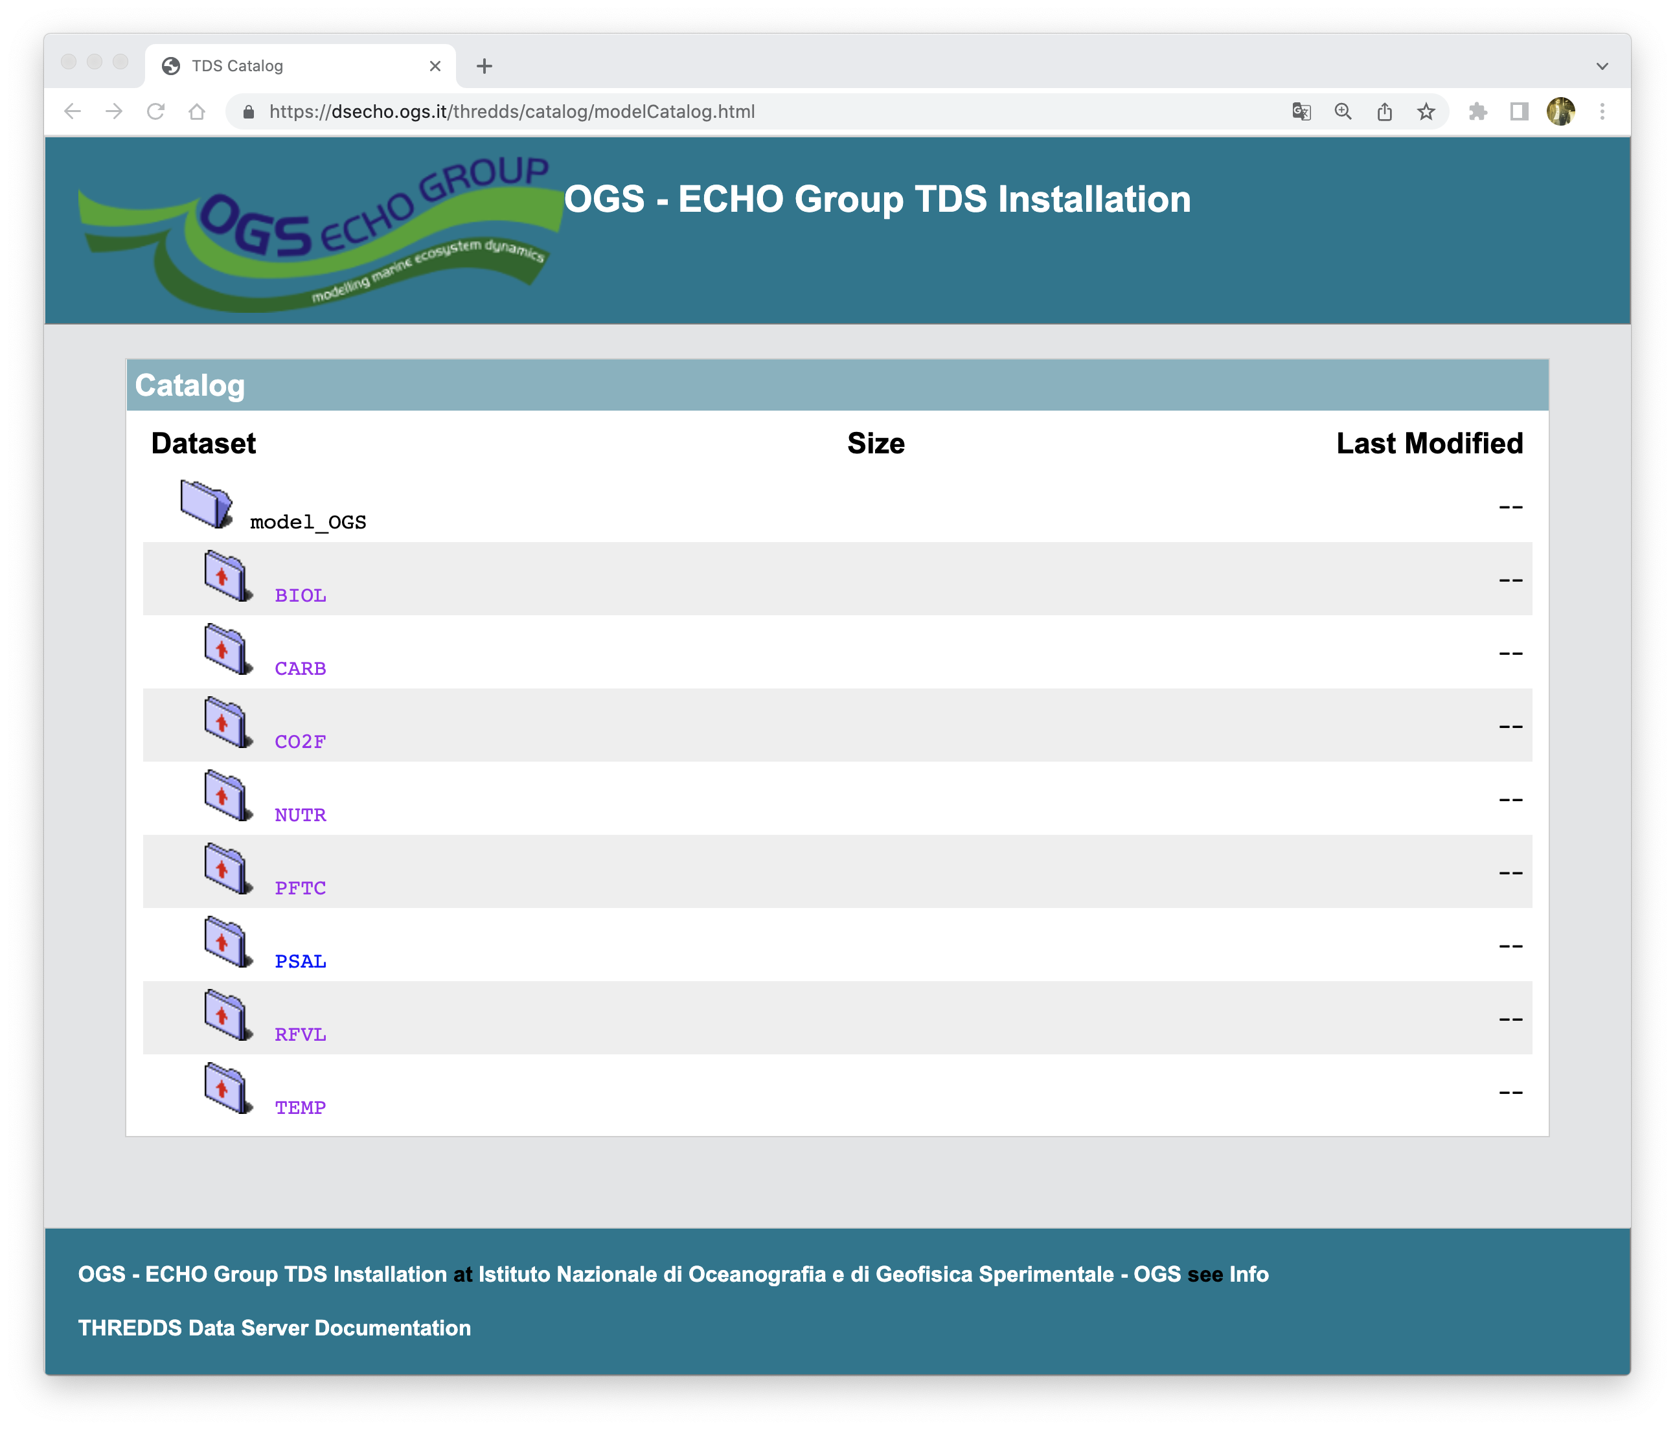Click the BIOL folder icon
Screen dimensions: 1675x1430
[x=225, y=576]
